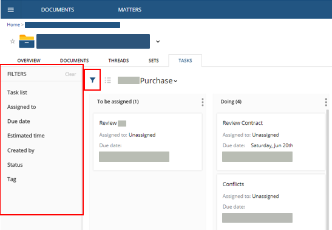Click Unassigned on Conflicts card
This screenshot has height=230, width=332.
coord(265,197)
